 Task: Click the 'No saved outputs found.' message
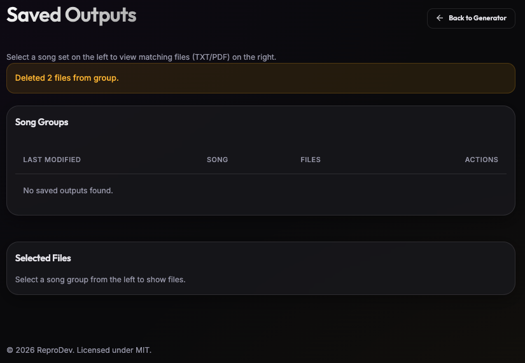(67, 191)
